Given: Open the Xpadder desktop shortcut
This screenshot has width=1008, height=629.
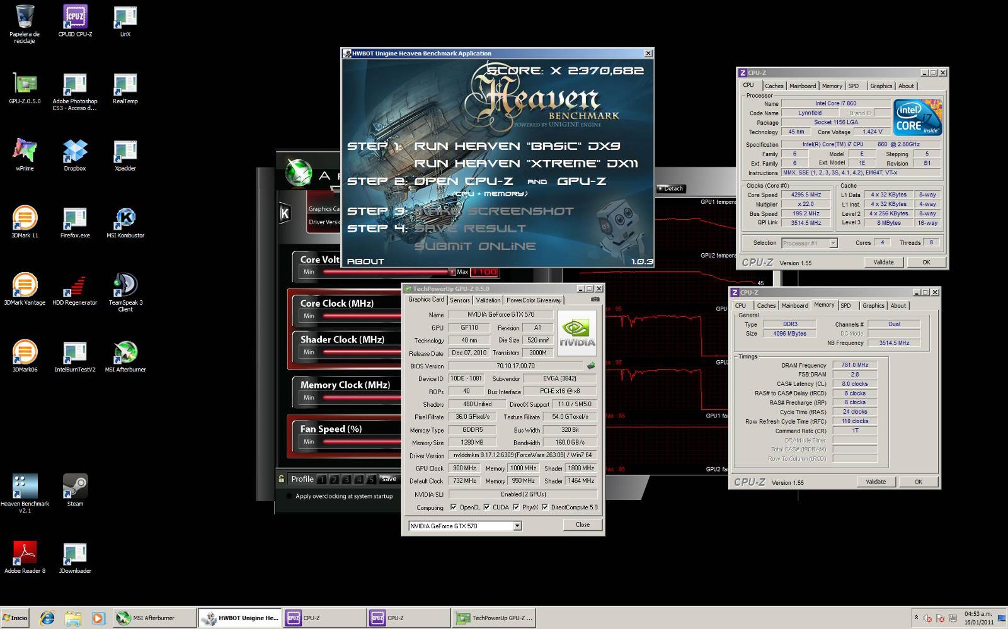Looking at the screenshot, I should 125,154.
